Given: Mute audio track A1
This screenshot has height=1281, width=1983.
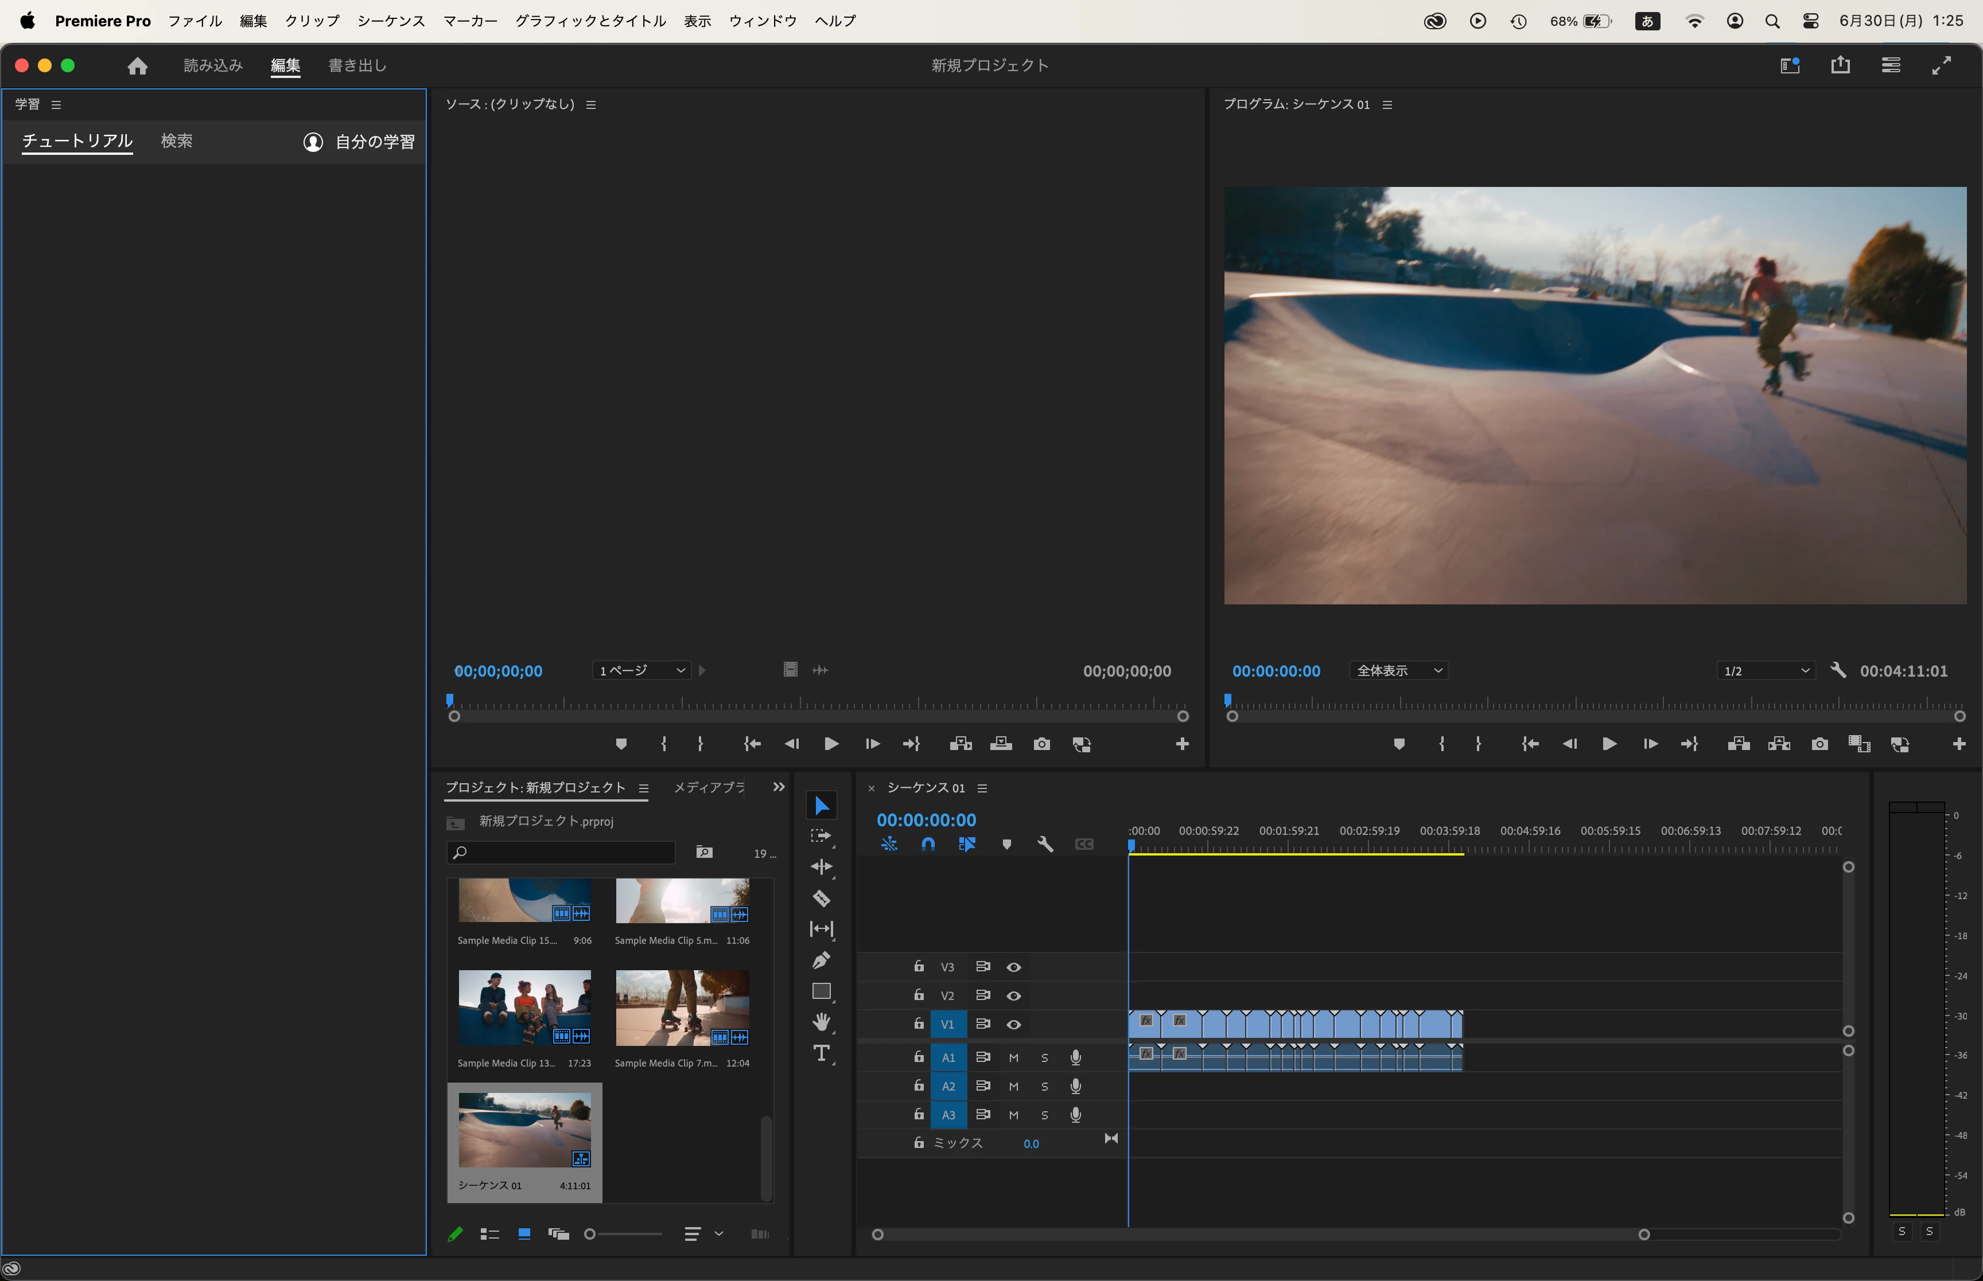Looking at the screenshot, I should click(1013, 1058).
